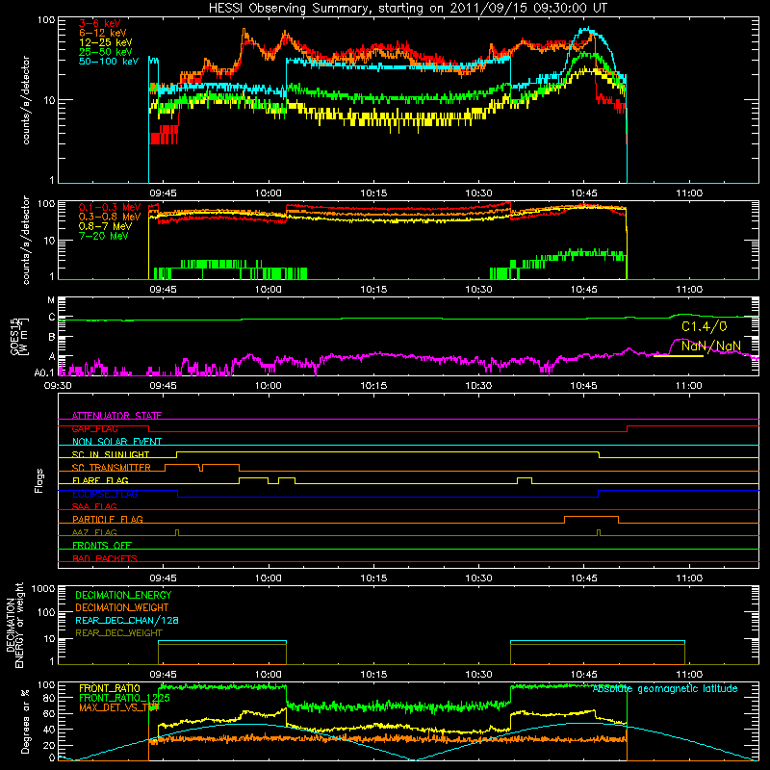Viewport: 770px width, 770px height.
Task: Select the FRONT_RATIO_1225 legend label
Action: point(124,698)
